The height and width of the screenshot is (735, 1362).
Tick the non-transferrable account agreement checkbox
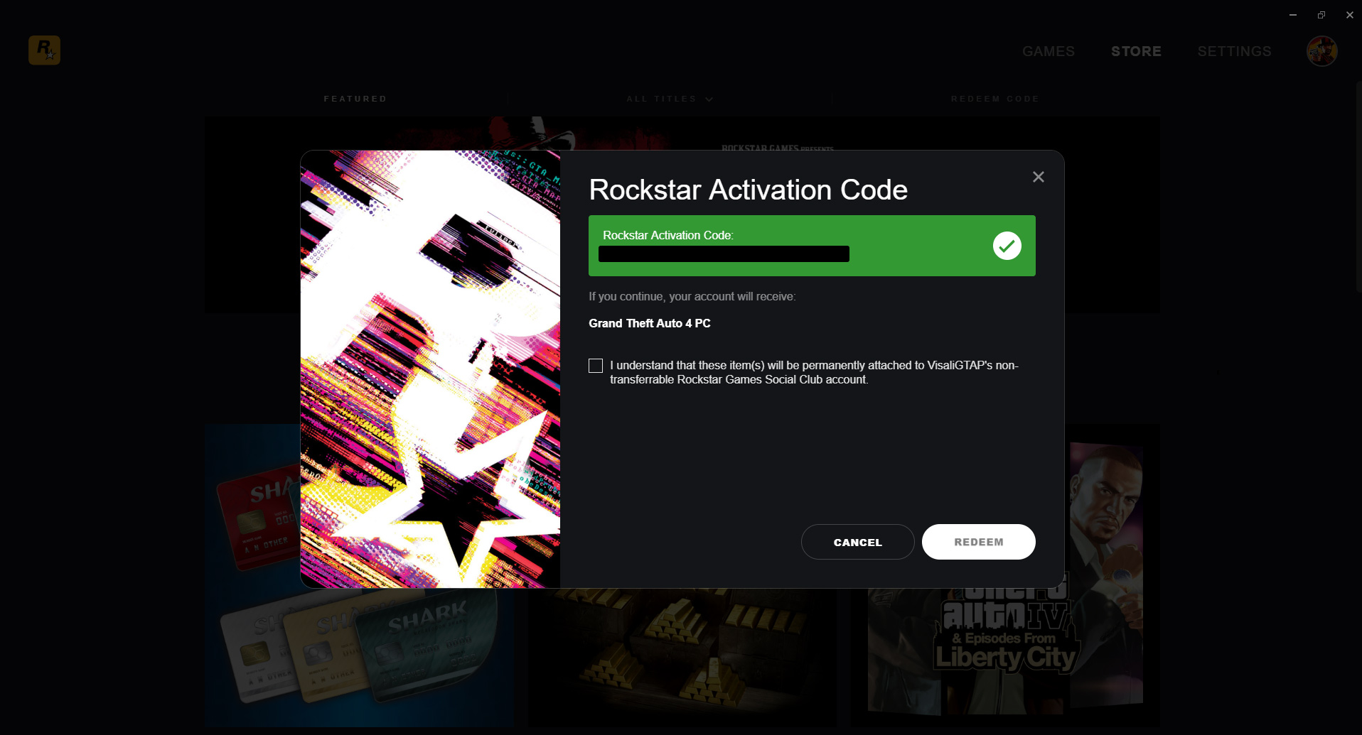click(596, 366)
